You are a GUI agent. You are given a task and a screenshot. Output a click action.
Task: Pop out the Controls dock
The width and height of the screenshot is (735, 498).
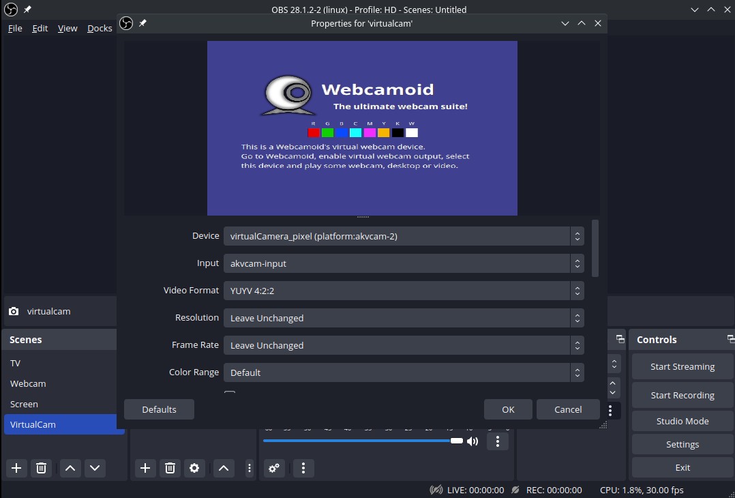[730, 339]
